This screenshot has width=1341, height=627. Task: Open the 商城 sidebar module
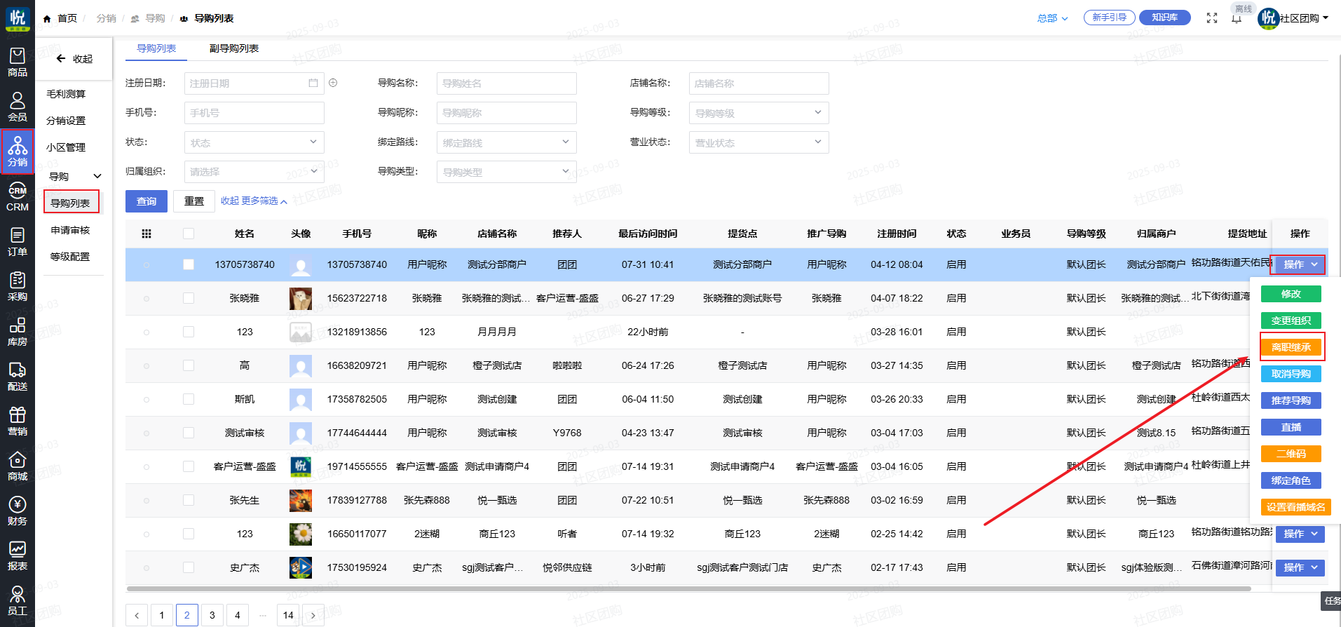(18, 466)
